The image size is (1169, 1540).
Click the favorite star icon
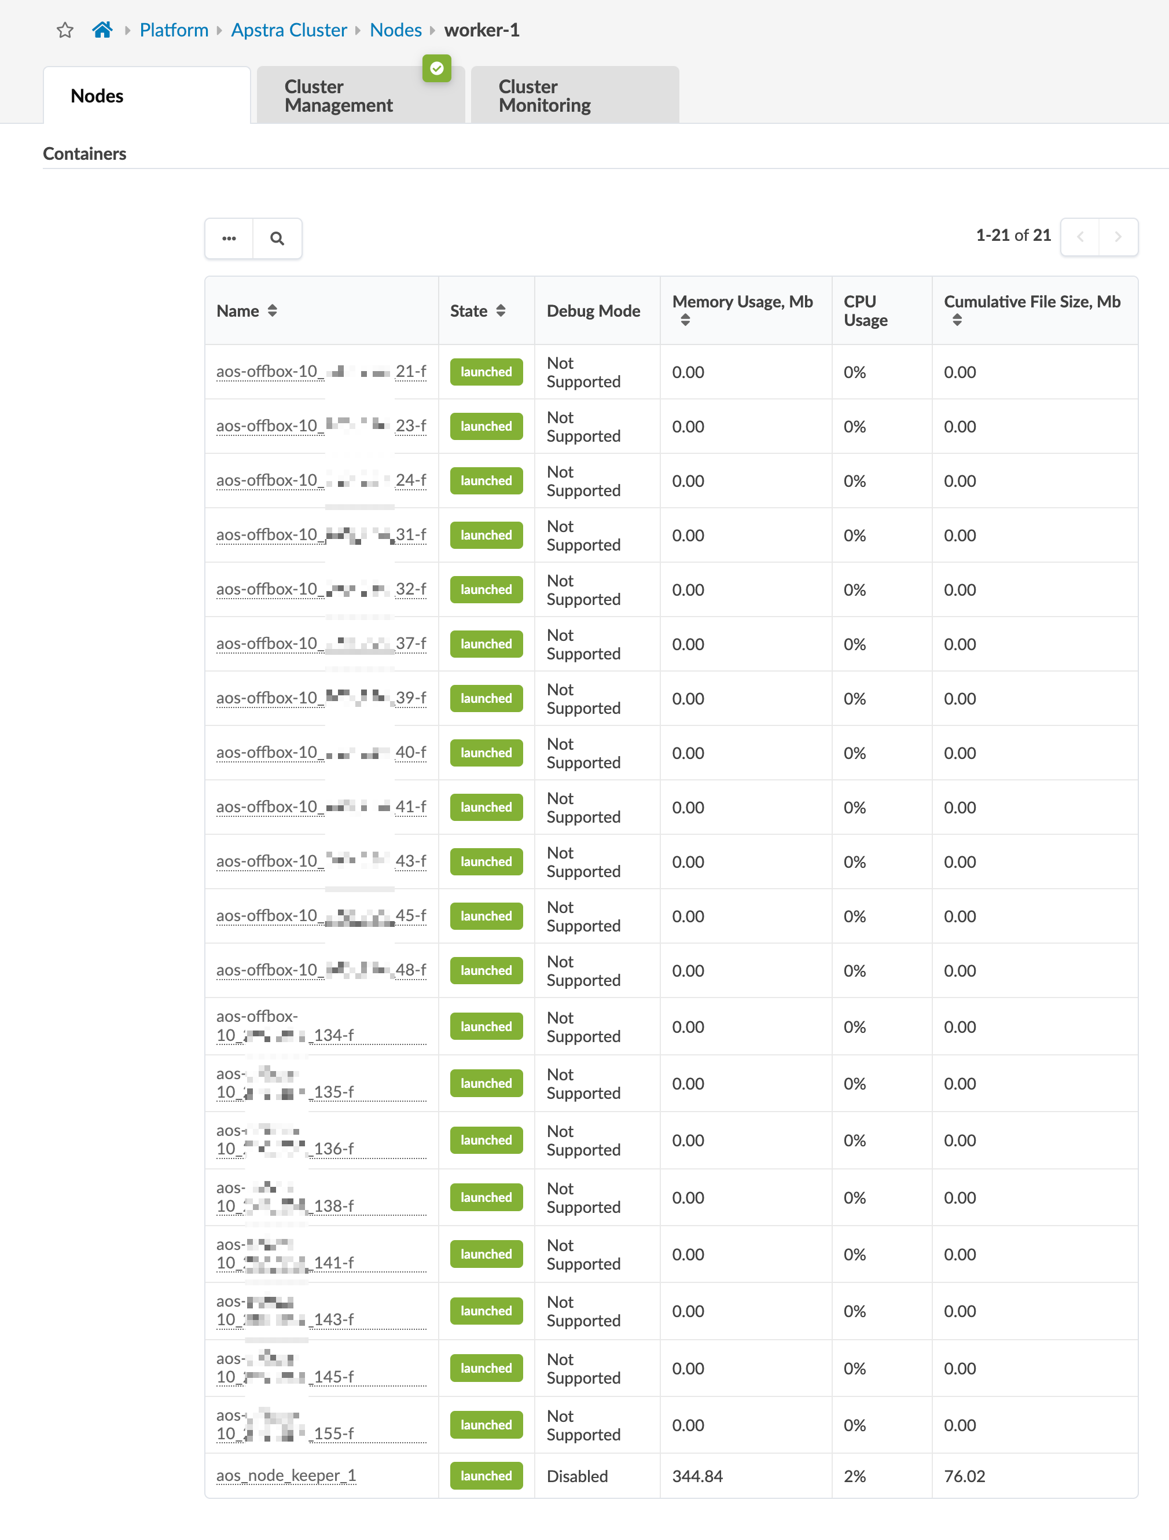[x=65, y=30]
